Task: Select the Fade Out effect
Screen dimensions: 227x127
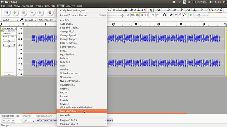Action: tap(82, 62)
